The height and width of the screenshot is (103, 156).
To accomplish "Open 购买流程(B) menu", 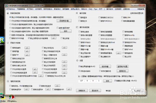I will coord(48,9).
